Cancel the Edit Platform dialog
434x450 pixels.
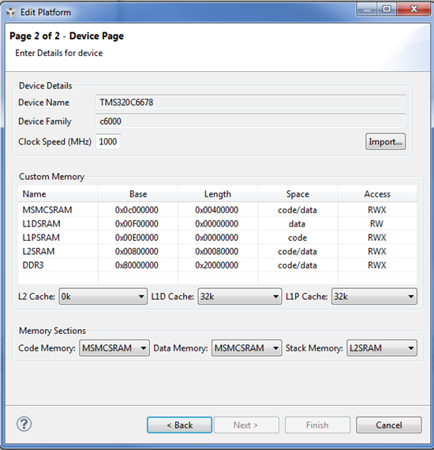point(389,425)
